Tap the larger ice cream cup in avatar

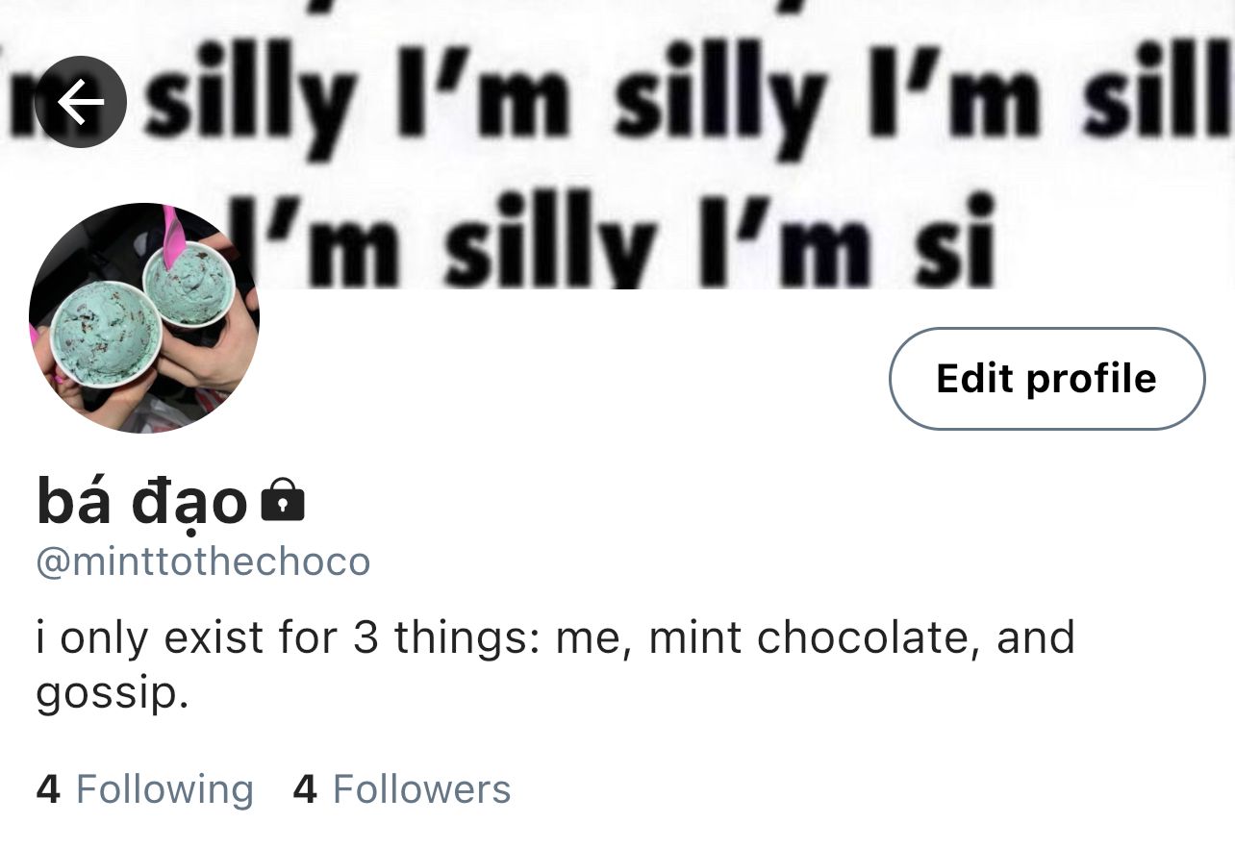pyautogui.click(x=104, y=333)
